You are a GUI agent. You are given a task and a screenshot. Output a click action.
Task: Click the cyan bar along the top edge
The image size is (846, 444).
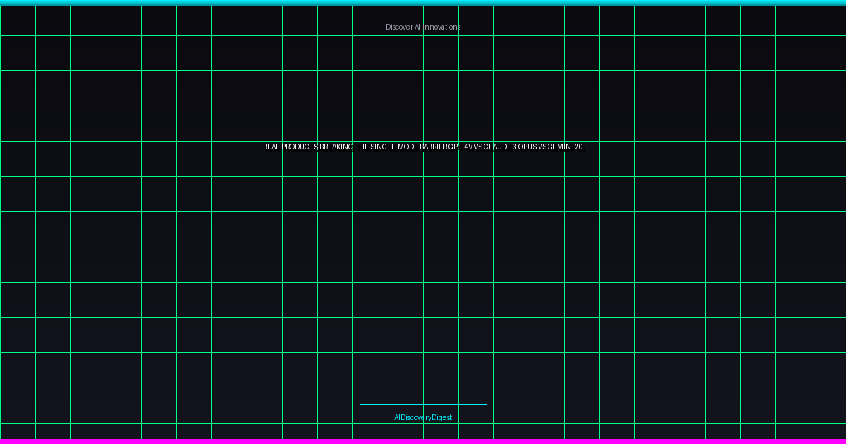coord(423,3)
